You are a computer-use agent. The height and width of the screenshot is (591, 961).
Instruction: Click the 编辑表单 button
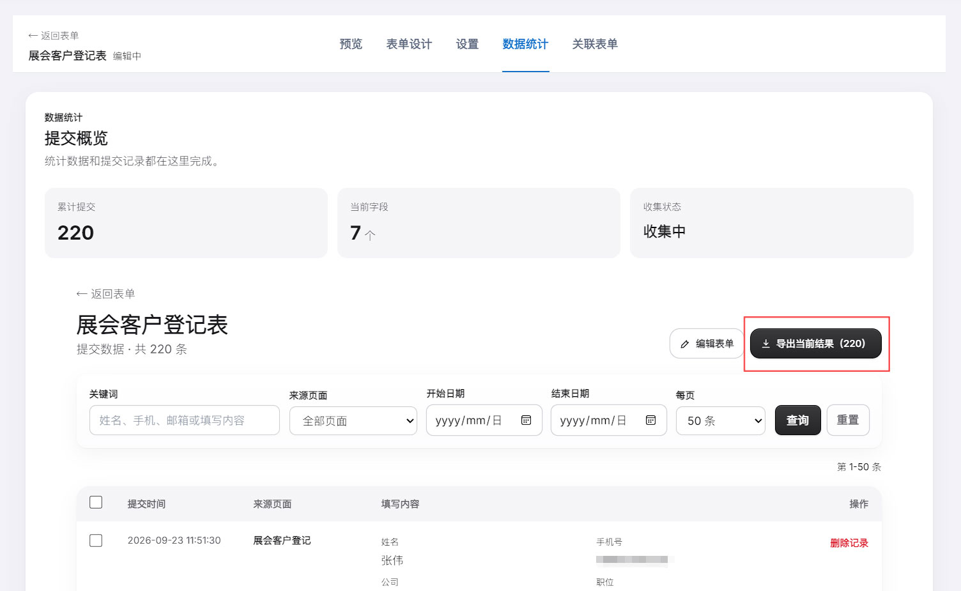pyautogui.click(x=707, y=344)
